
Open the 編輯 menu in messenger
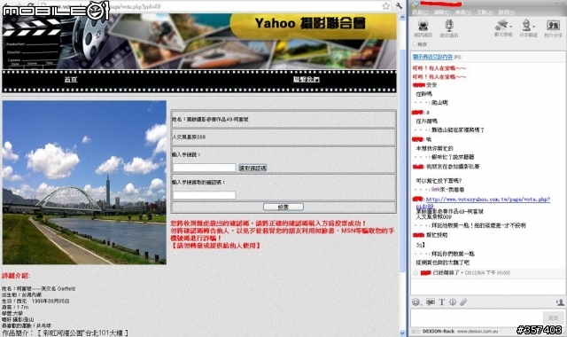pos(441,12)
